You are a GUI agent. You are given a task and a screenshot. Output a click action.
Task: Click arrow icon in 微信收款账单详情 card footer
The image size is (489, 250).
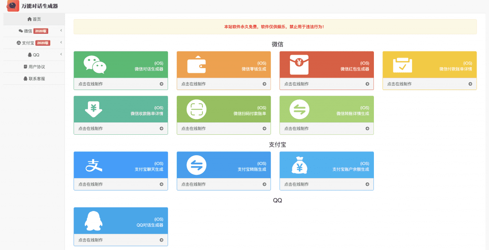click(161, 129)
